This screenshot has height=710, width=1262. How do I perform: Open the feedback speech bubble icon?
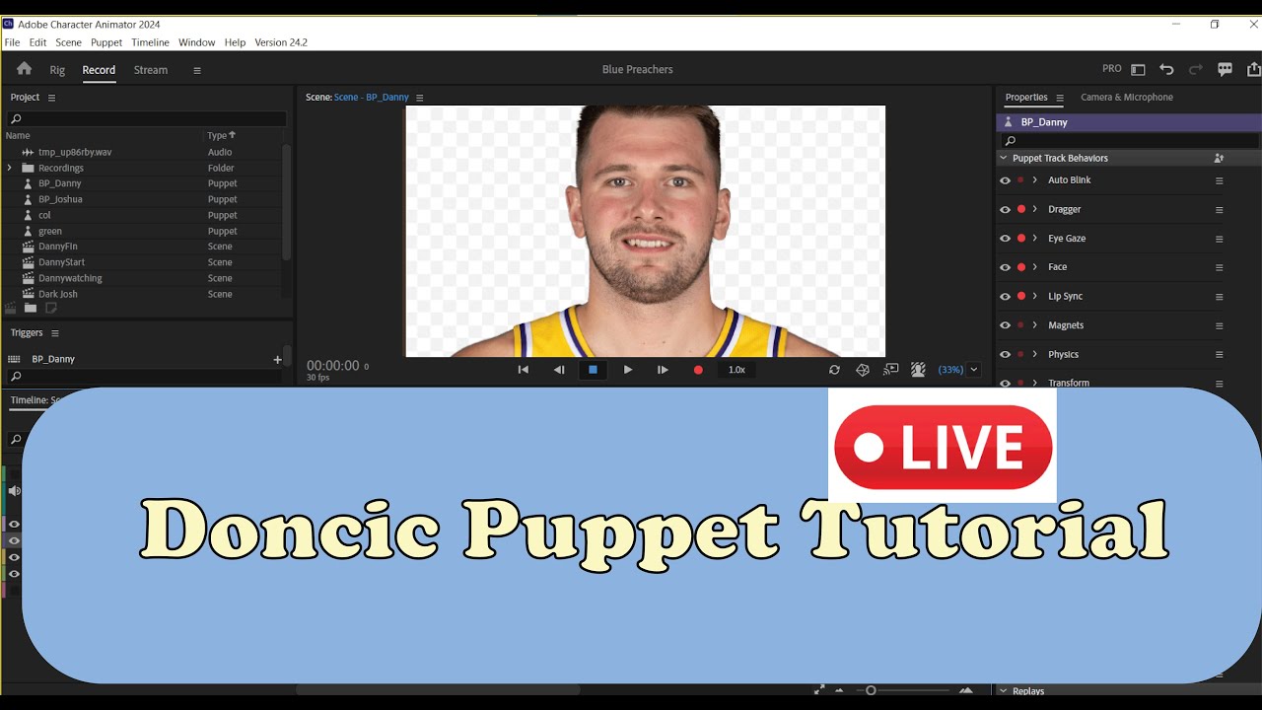click(1225, 69)
